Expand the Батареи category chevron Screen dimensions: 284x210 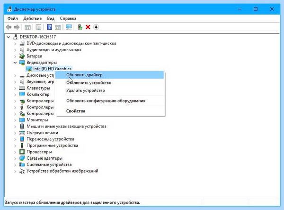pyautogui.click(x=15, y=56)
